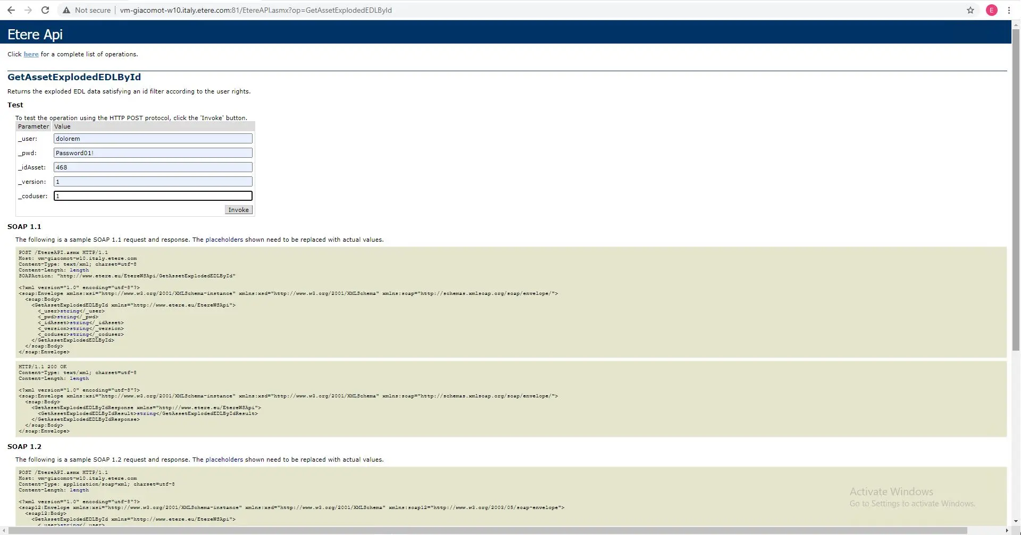Focus the _user input field
The image size is (1021, 535).
coord(153,139)
